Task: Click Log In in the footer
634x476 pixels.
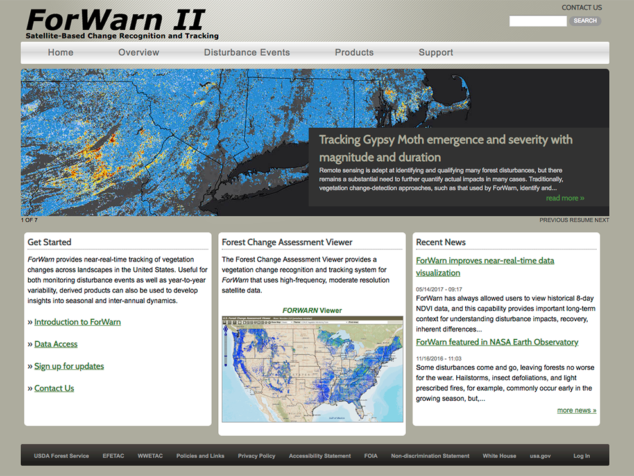Action: 581,455
